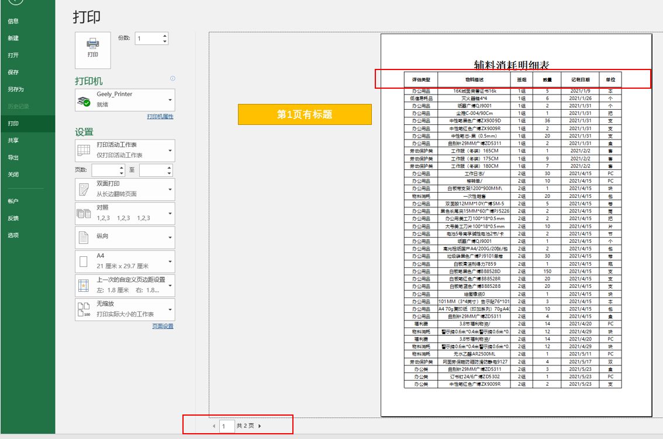
Task: Increase the ending page number
Action: 169,168
